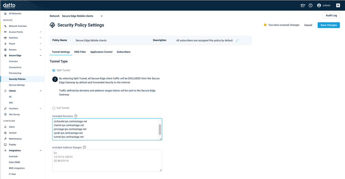Image resolution: width=345 pixels, height=179 pixels.
Task: Click the Save Changes button
Action: pos(328,25)
